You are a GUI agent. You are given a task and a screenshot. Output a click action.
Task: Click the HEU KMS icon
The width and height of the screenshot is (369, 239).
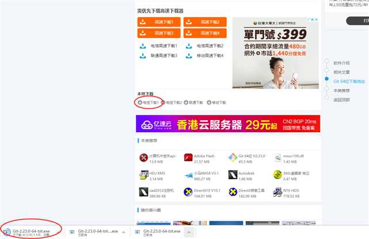144,175
